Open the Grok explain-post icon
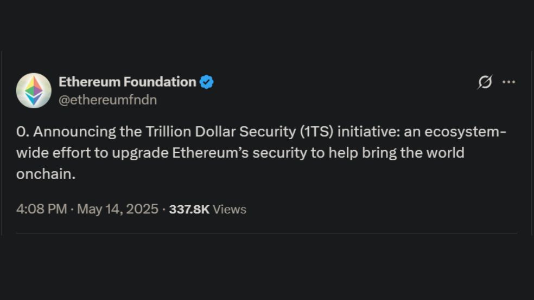Image resolution: width=534 pixels, height=300 pixels. (485, 82)
